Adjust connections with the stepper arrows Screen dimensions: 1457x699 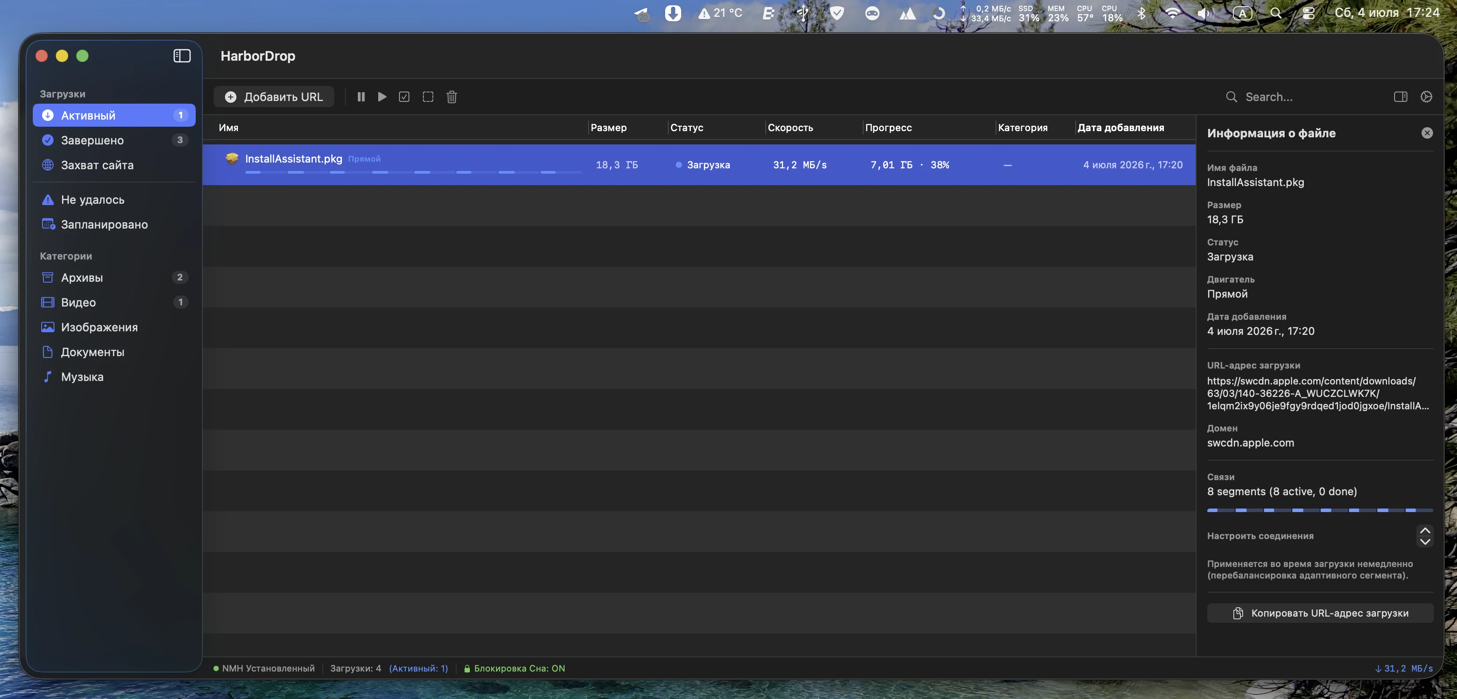pyautogui.click(x=1425, y=536)
